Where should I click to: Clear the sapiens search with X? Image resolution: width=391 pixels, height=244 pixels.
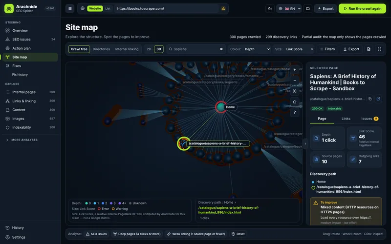pyautogui.click(x=221, y=49)
